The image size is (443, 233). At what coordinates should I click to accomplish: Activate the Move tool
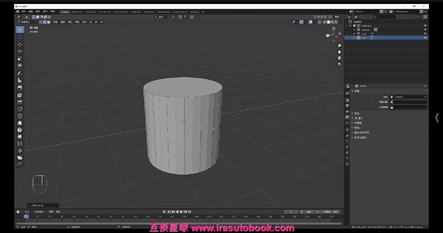[20, 44]
